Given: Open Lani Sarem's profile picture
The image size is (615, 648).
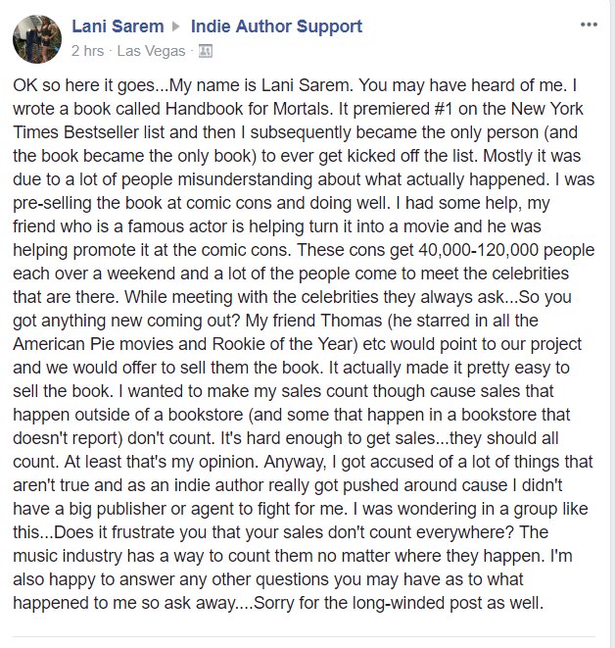Looking at the screenshot, I should [37, 39].
